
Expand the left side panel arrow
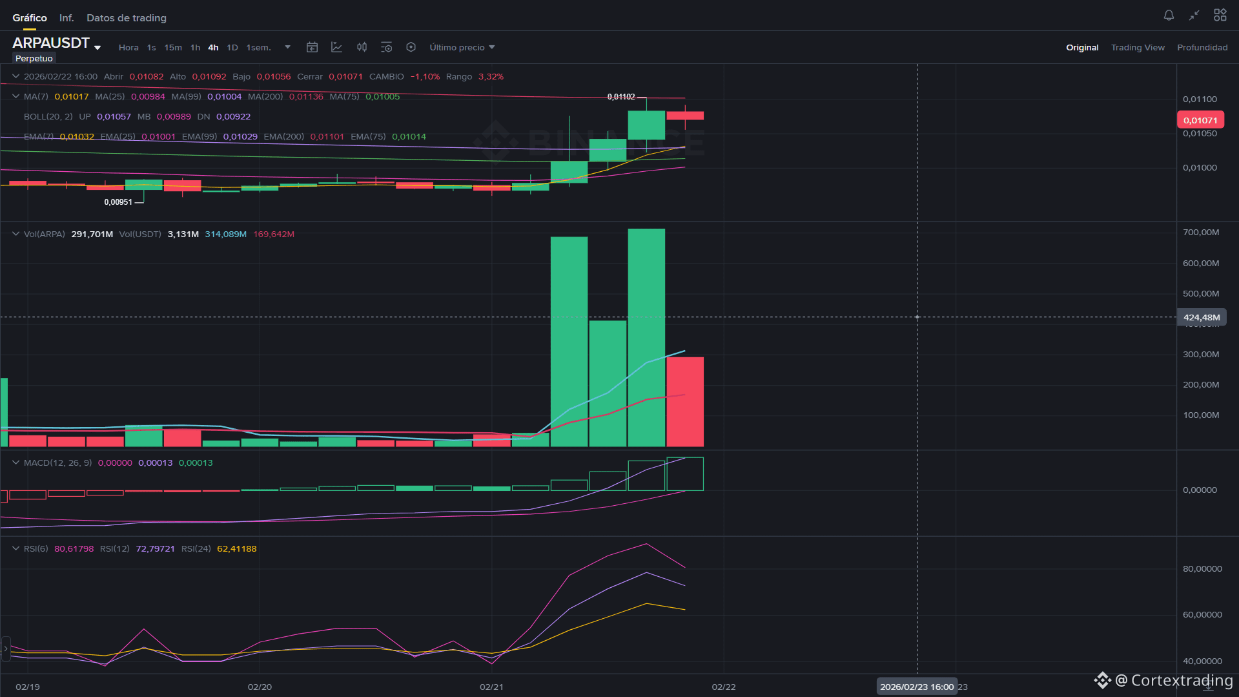[5, 649]
